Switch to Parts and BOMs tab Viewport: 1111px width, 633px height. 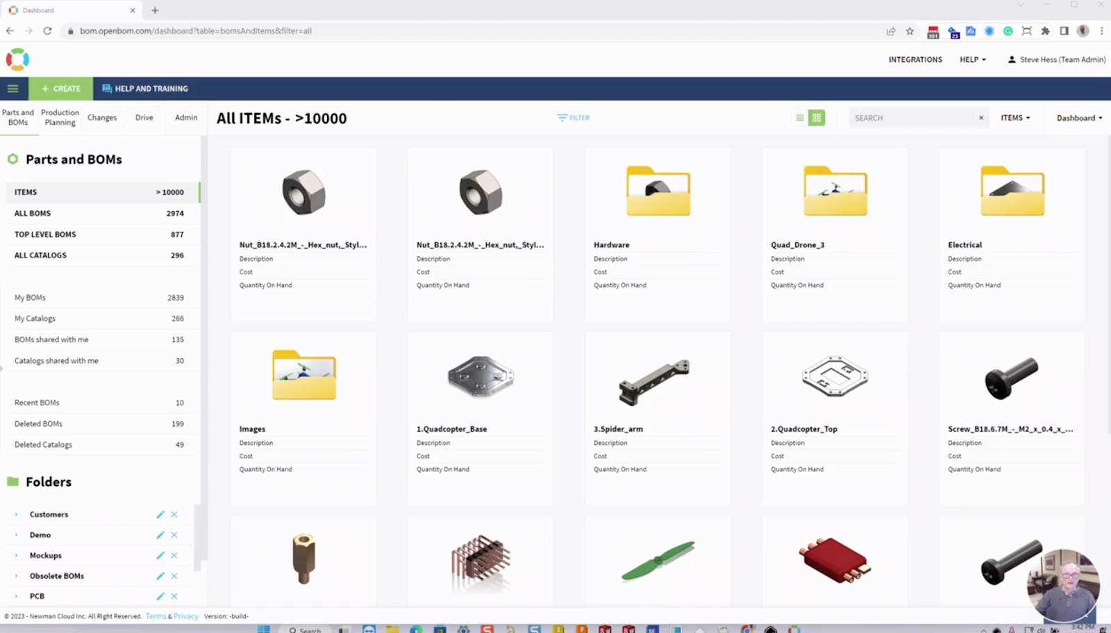pyautogui.click(x=18, y=117)
